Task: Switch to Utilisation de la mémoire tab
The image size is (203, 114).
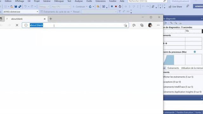Action: point(192,68)
